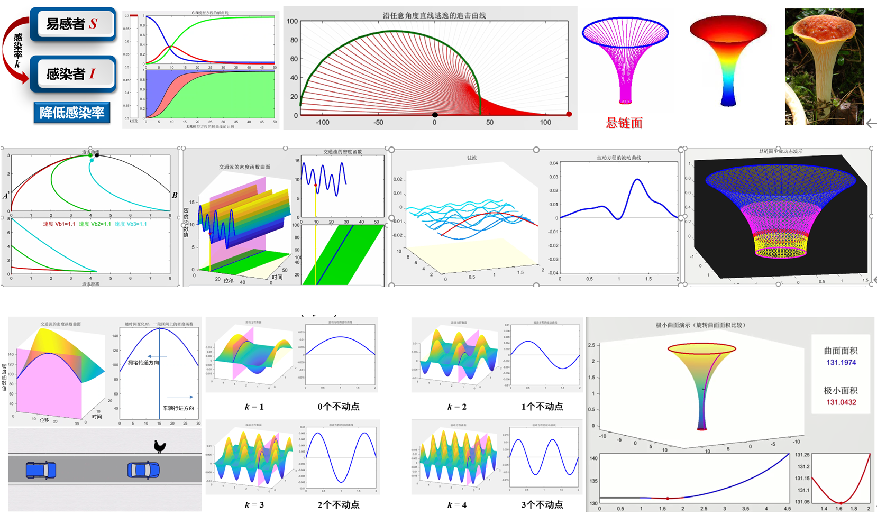Open the black-background catenoid animation plot
This screenshot has height=515, width=877.
click(x=778, y=217)
